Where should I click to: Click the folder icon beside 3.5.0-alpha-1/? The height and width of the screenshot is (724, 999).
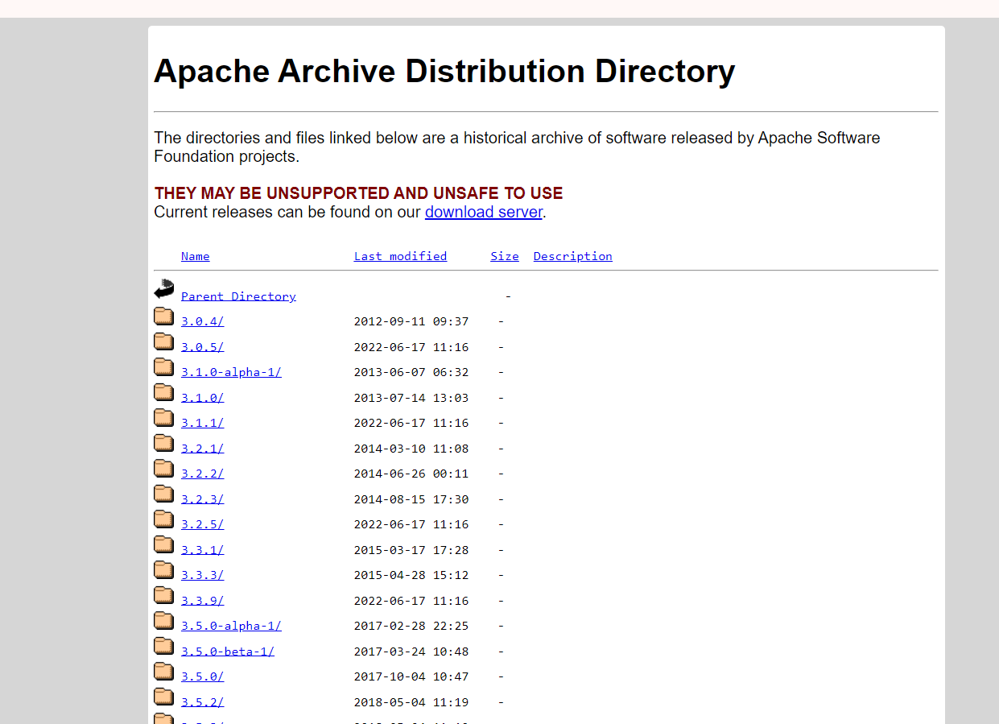[x=164, y=620]
